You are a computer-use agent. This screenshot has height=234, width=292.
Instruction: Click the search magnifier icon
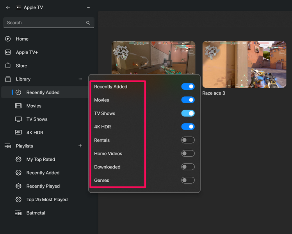point(88,23)
